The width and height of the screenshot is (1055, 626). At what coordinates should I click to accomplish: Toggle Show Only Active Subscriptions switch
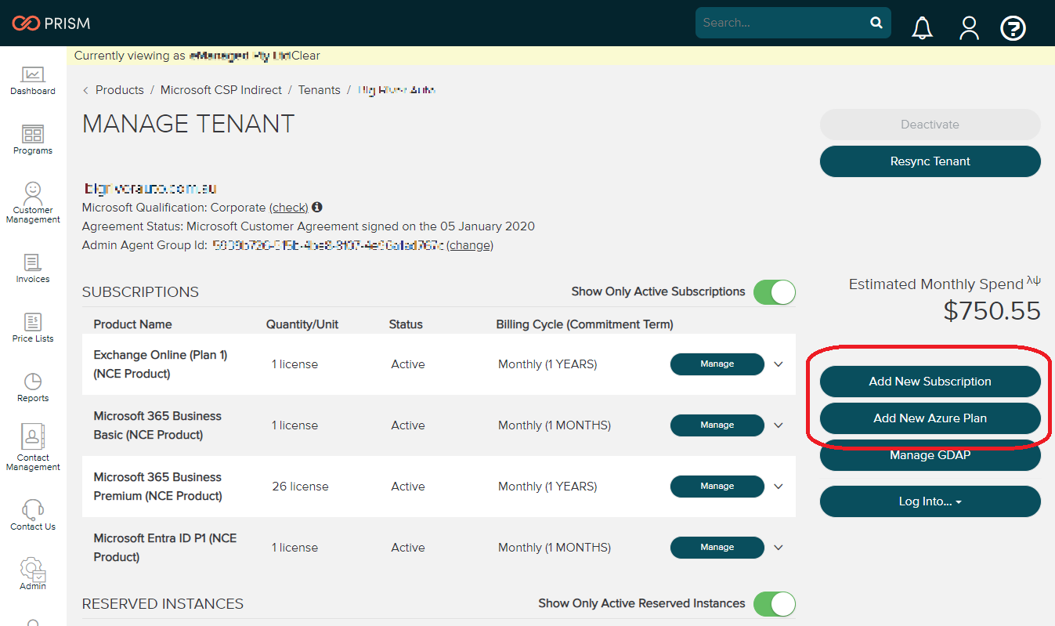tap(774, 292)
